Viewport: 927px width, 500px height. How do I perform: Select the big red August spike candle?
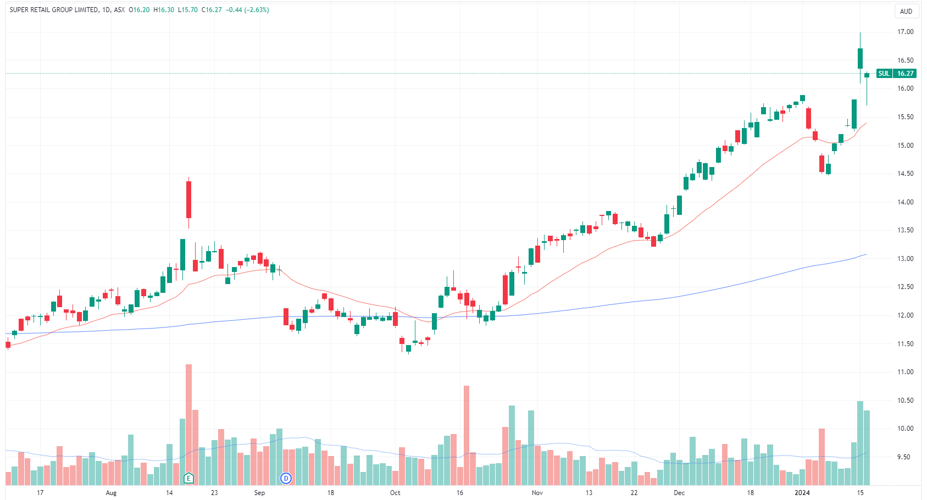pos(189,199)
